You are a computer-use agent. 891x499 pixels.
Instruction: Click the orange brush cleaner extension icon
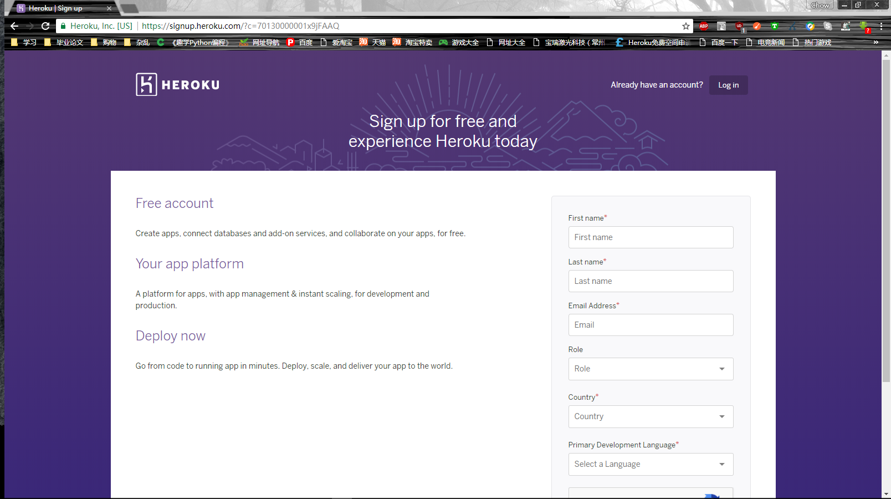click(757, 26)
